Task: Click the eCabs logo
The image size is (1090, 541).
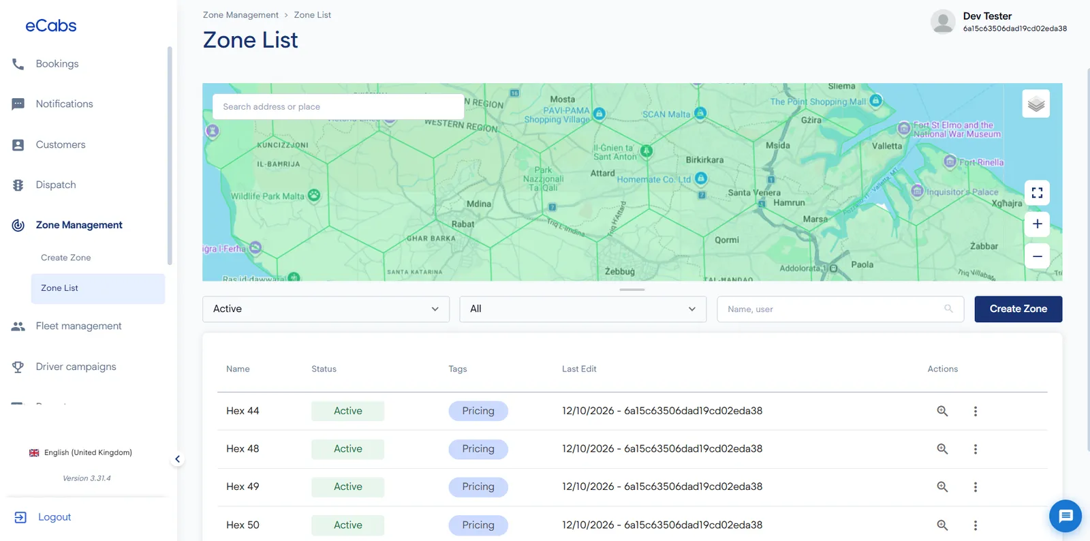Action: coord(51,26)
